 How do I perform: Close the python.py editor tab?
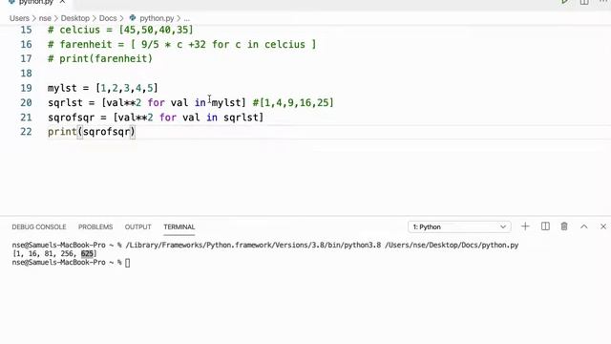[62, 2]
